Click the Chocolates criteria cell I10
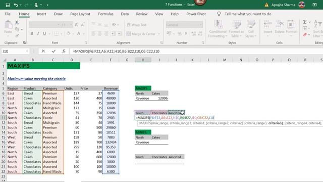The width and height of the screenshot is (323, 182). [159, 113]
